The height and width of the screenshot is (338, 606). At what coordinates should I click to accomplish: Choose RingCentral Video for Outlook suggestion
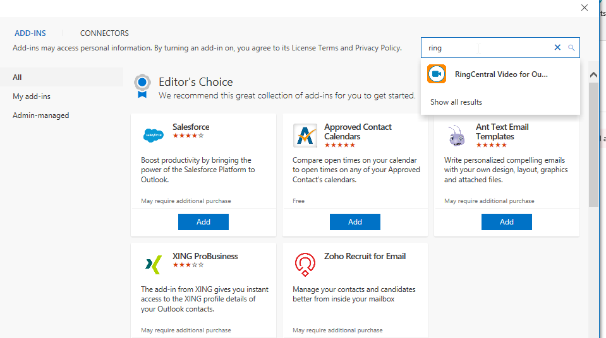click(x=500, y=74)
